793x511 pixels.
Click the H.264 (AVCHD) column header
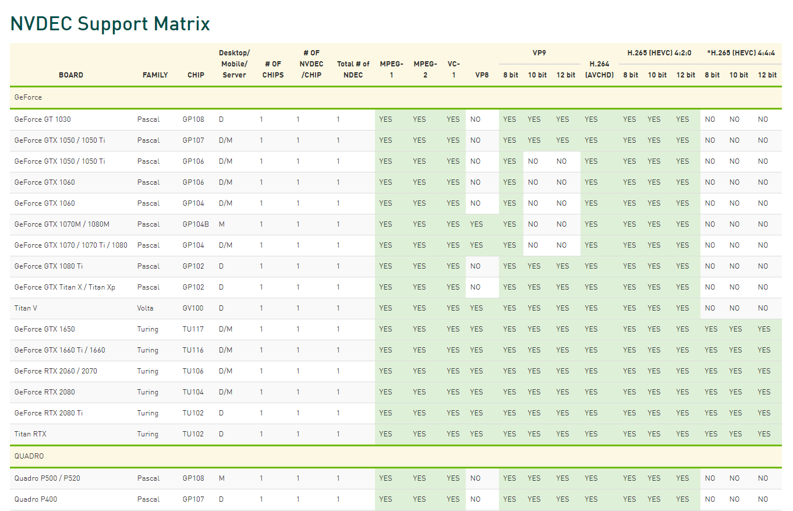[599, 69]
